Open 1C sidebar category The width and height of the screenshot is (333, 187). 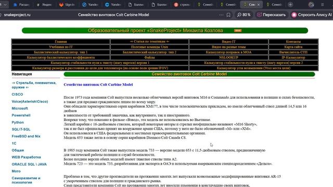14,143
